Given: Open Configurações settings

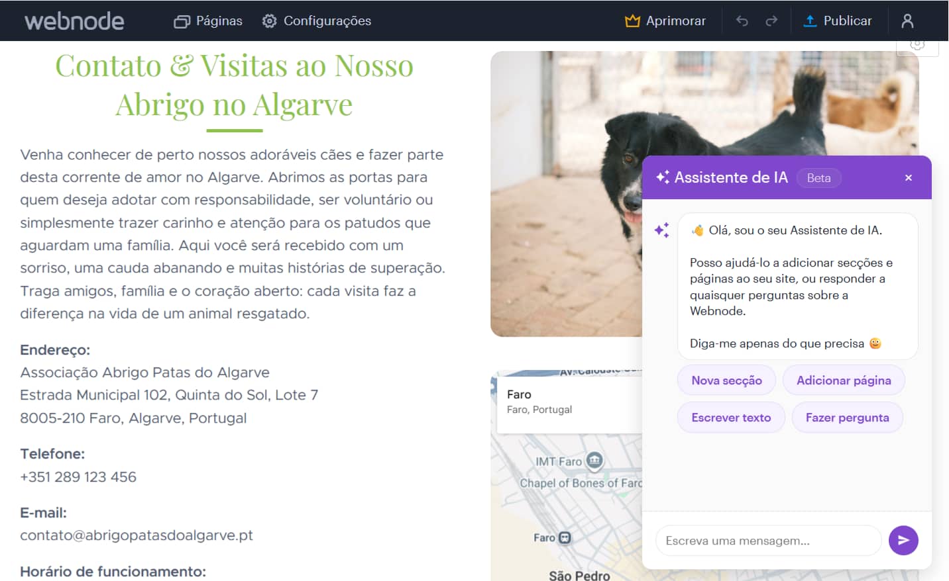Looking at the screenshot, I should (x=316, y=21).
